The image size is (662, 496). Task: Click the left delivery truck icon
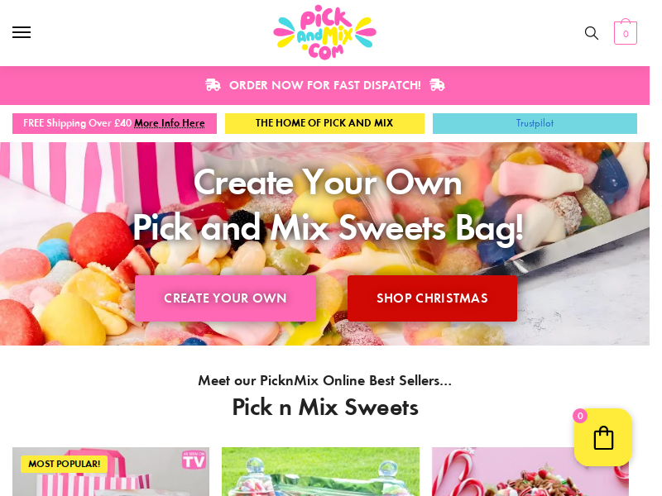(x=213, y=85)
